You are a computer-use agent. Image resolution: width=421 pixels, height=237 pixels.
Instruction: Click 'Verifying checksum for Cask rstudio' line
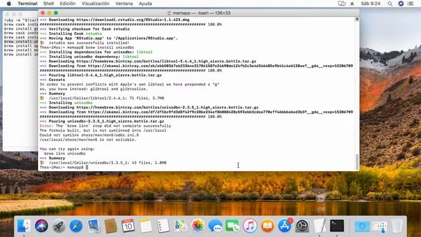point(89,29)
